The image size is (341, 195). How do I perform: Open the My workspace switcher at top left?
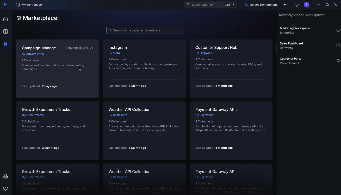29,4
